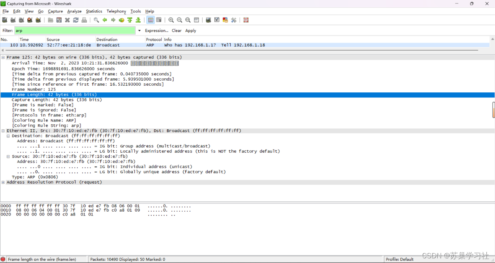Reload the capture file
This screenshot has height=263, width=495.
point(76,20)
